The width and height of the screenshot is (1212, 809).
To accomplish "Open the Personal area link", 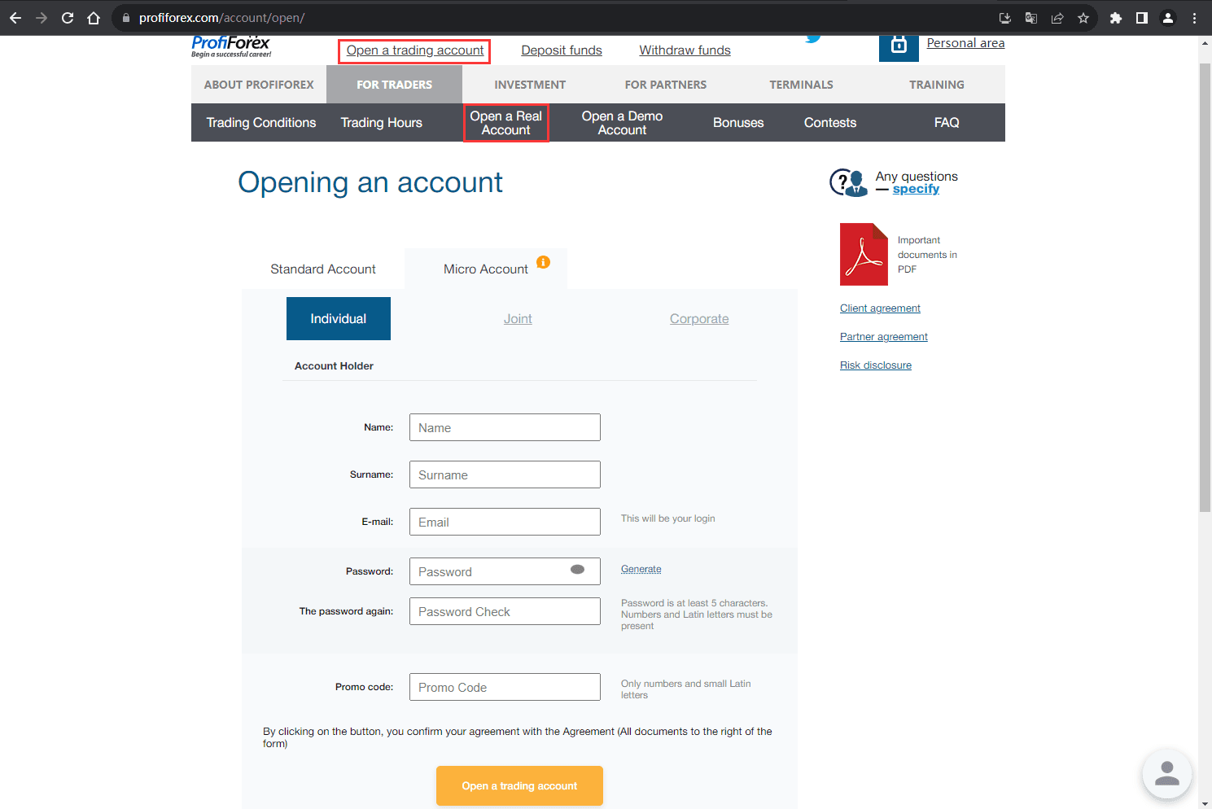I will point(965,43).
